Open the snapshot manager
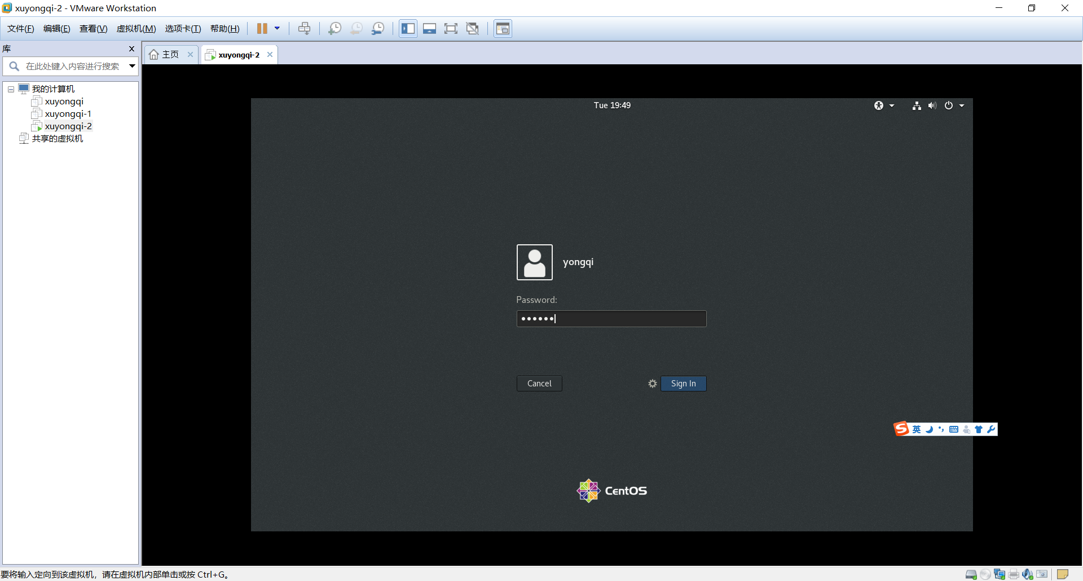 pos(378,29)
